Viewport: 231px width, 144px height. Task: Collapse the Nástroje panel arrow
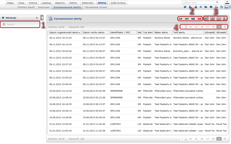coord(37,18)
